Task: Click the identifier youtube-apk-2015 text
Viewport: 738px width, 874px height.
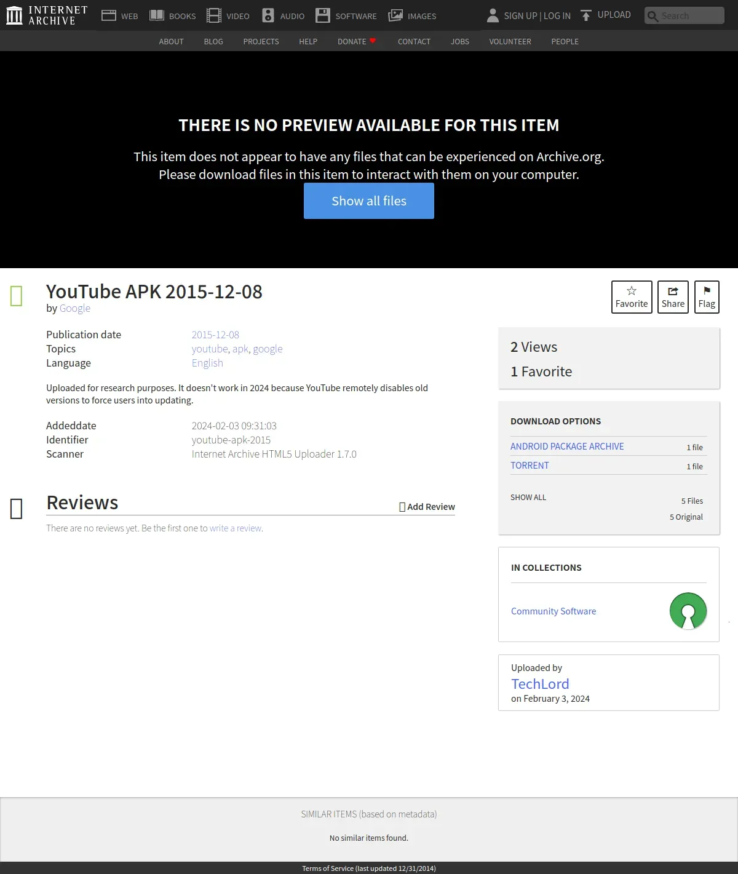Action: [x=231, y=440]
